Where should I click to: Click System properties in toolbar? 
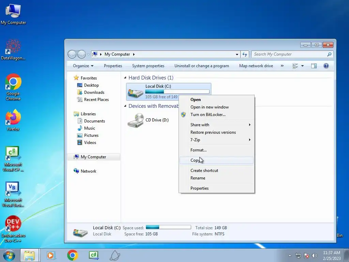click(x=148, y=66)
